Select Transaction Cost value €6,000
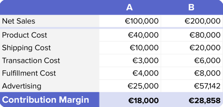 (x=207, y=61)
